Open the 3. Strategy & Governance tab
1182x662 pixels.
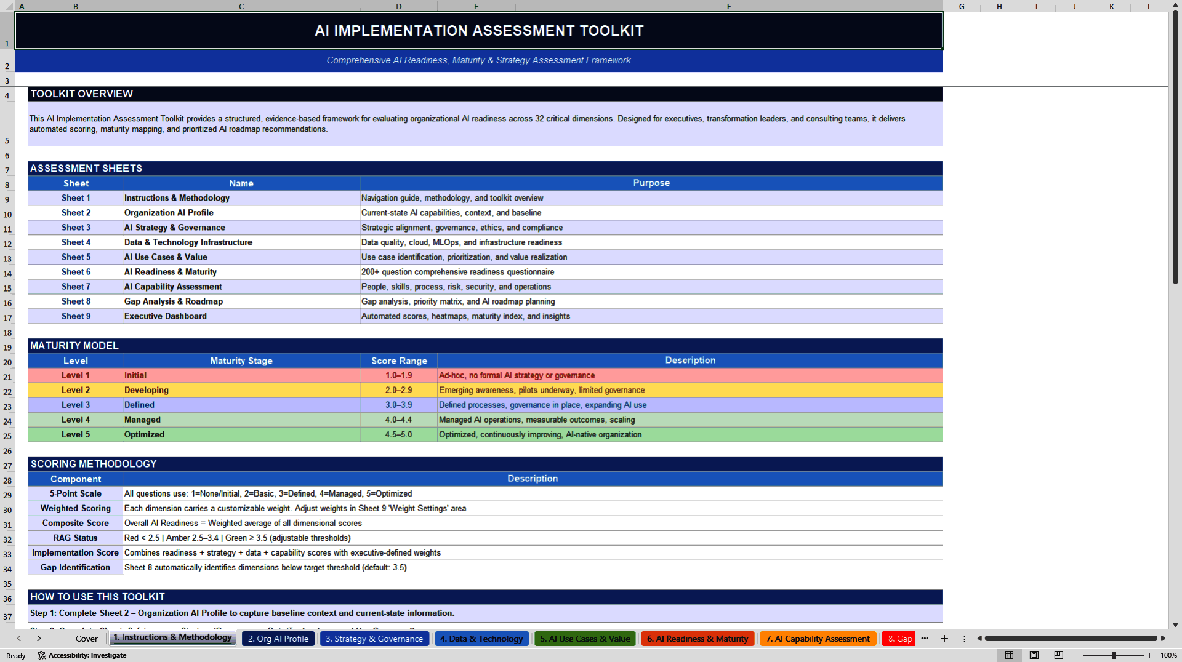tap(374, 639)
